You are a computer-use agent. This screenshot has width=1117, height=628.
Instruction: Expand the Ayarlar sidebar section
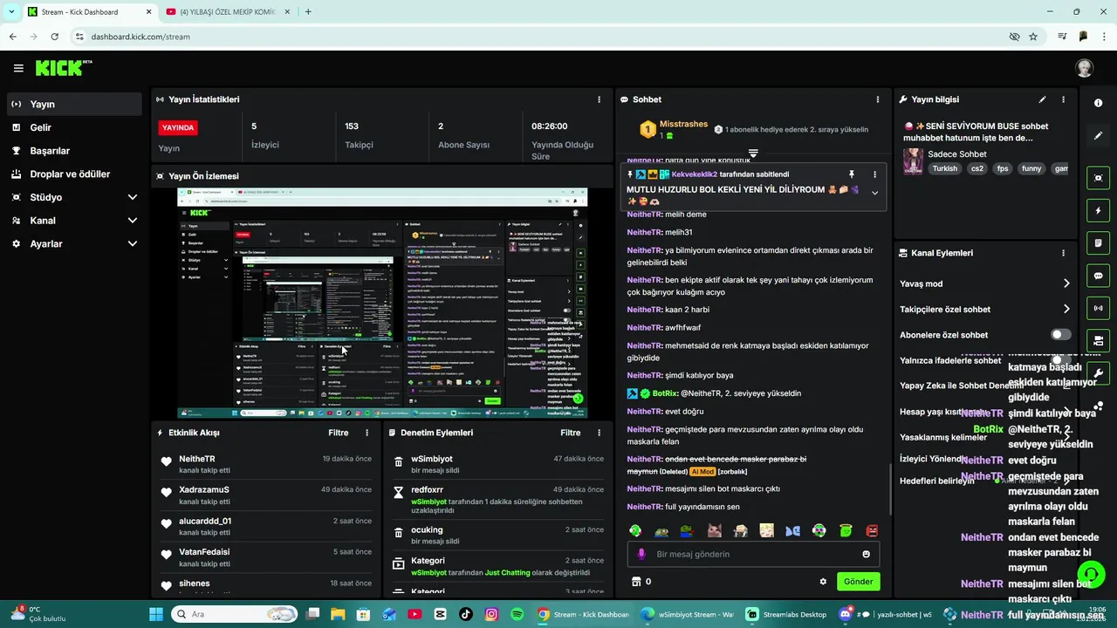click(x=133, y=244)
